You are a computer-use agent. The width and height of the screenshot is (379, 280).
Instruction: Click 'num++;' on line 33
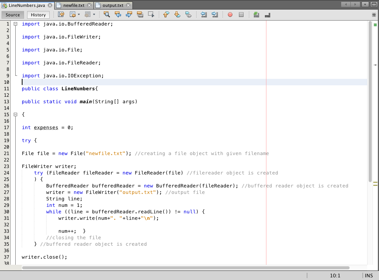[67, 231]
